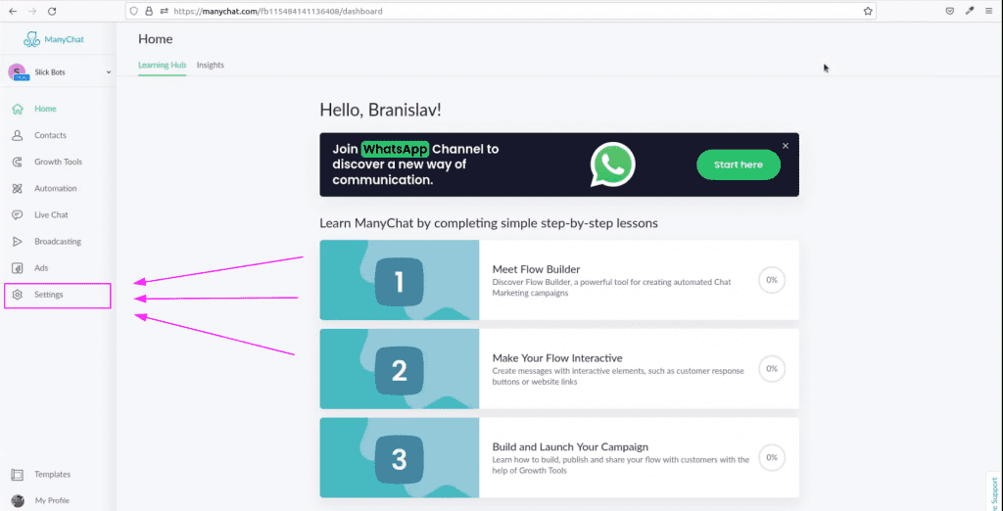Open the Support side tab

[994, 491]
